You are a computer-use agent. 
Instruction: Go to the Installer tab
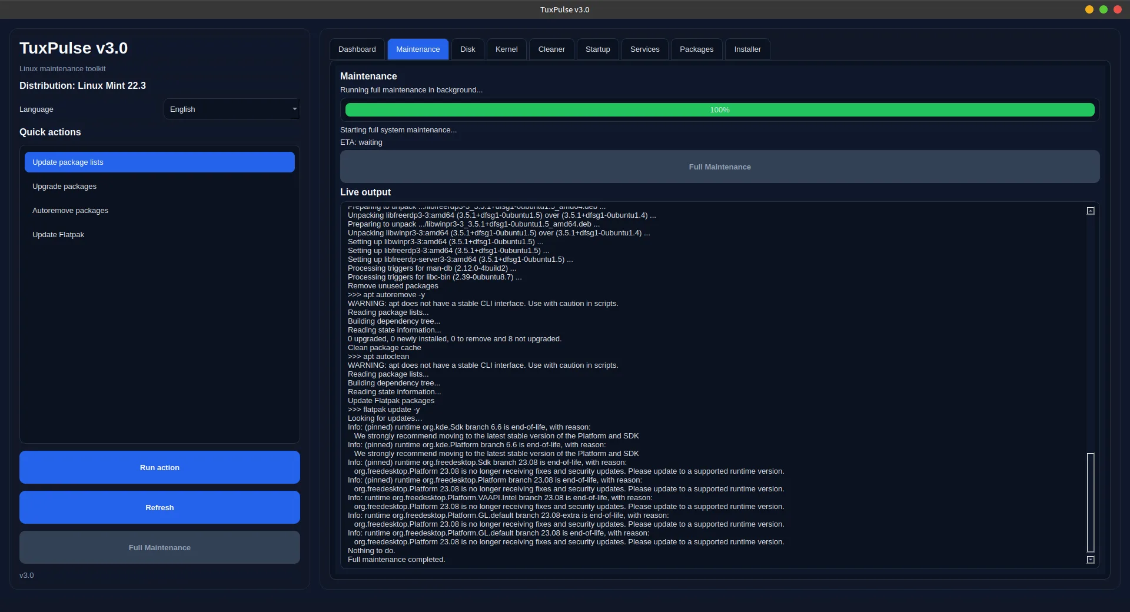(747, 49)
